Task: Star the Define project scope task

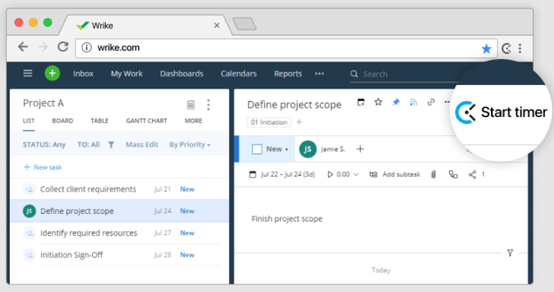Action: 378,102
